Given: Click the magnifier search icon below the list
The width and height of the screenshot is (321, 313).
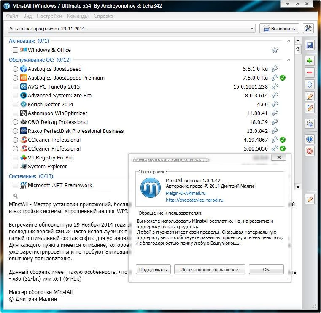Looking at the screenshot, I should (x=16, y=196).
